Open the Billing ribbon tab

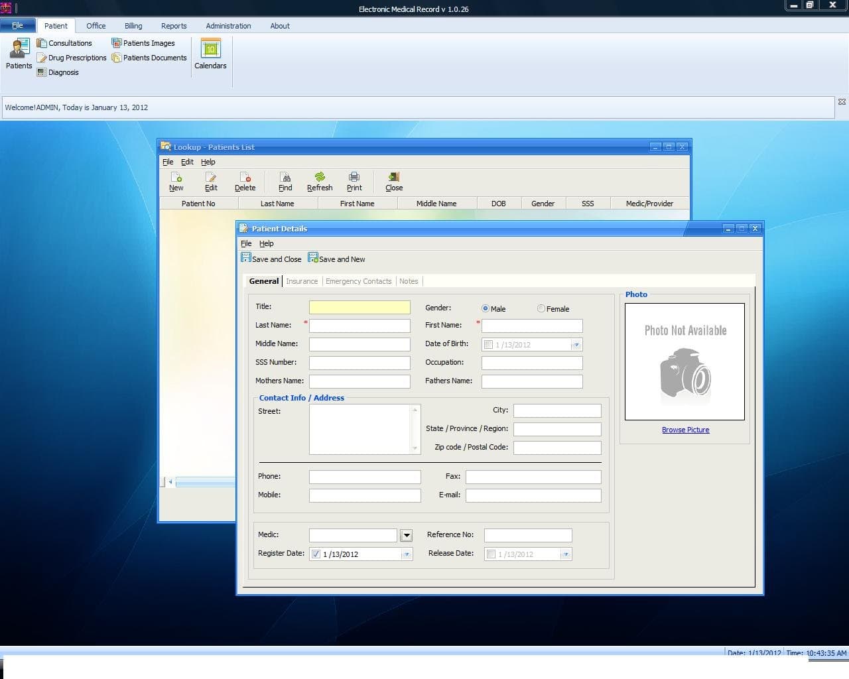tap(133, 26)
